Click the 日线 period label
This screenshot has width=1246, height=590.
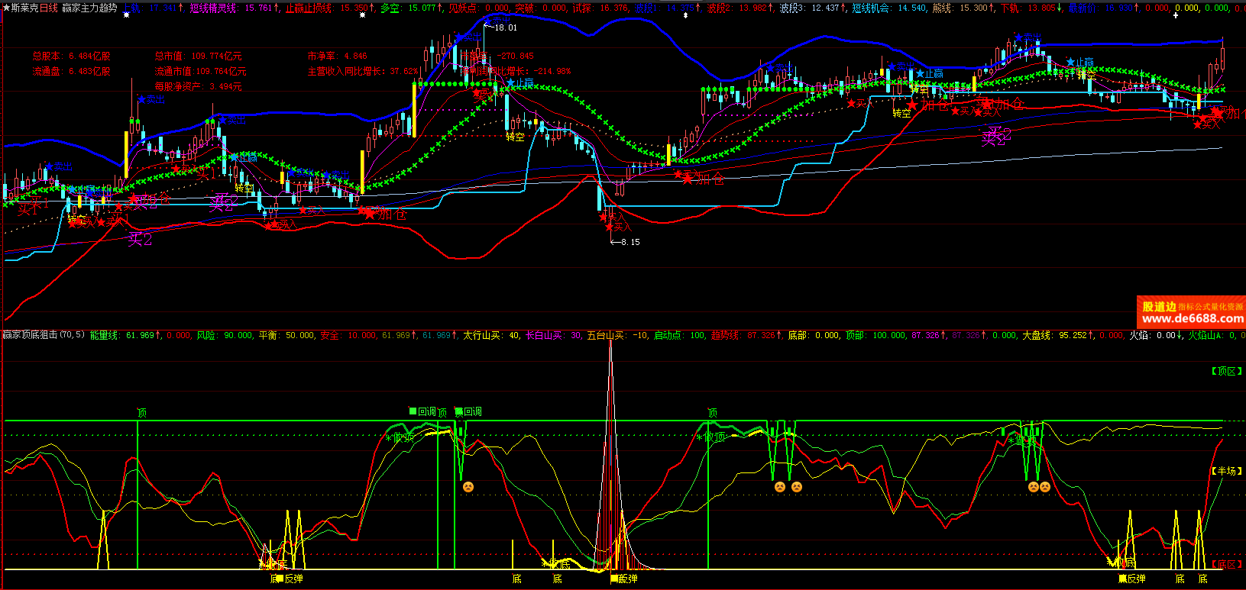coord(48,8)
